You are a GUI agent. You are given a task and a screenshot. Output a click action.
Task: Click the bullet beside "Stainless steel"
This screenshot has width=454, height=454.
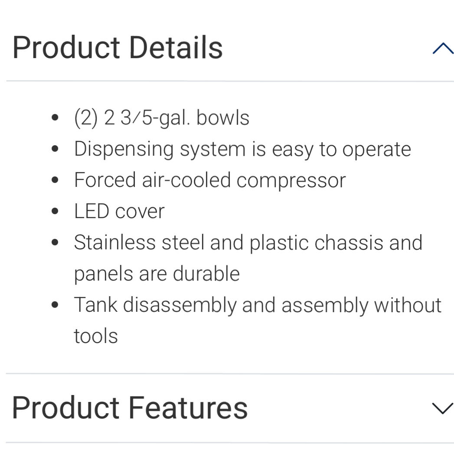click(55, 243)
